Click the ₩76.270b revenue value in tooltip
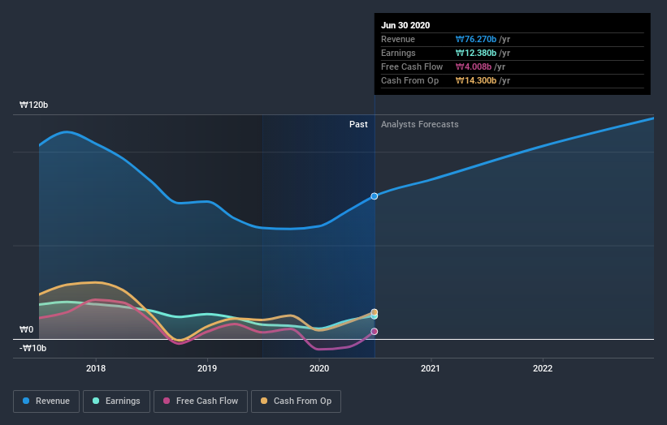This screenshot has height=425, width=667. [476, 39]
